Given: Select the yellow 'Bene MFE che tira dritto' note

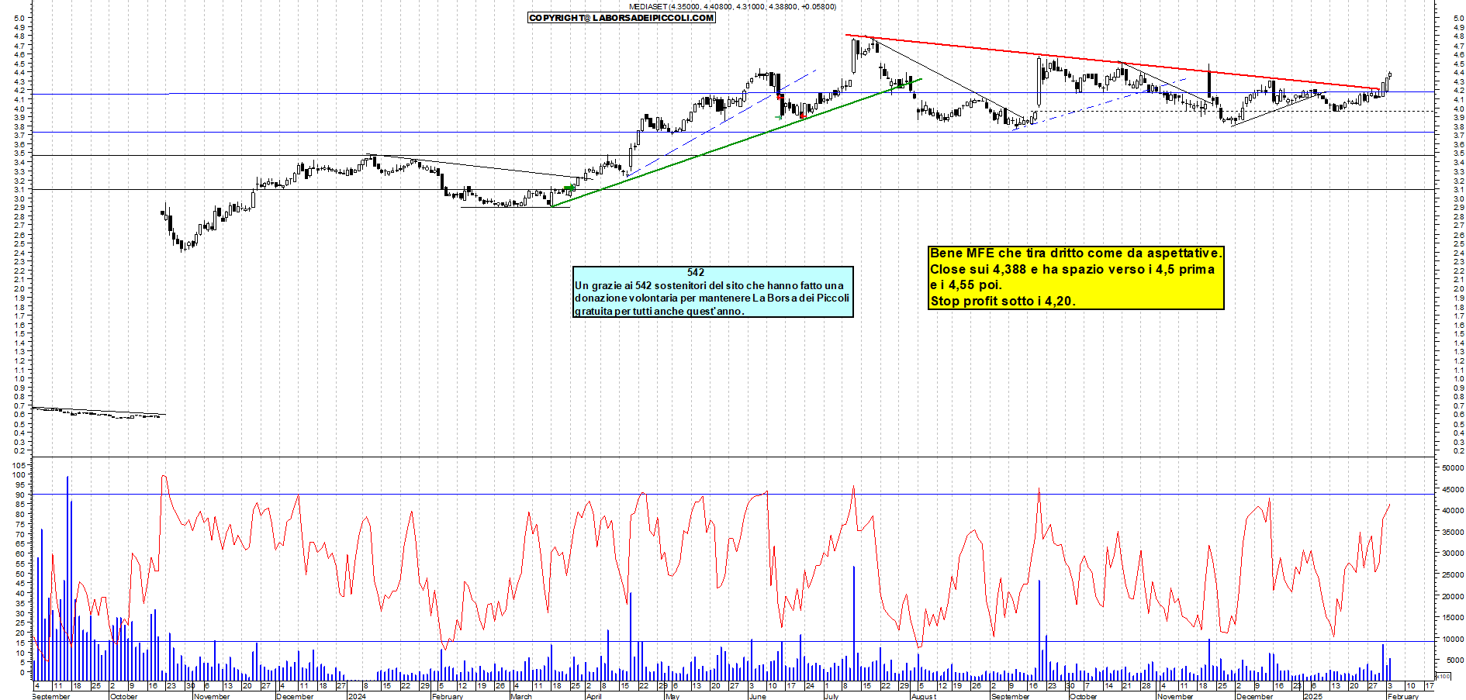Looking at the screenshot, I should click(1076, 278).
